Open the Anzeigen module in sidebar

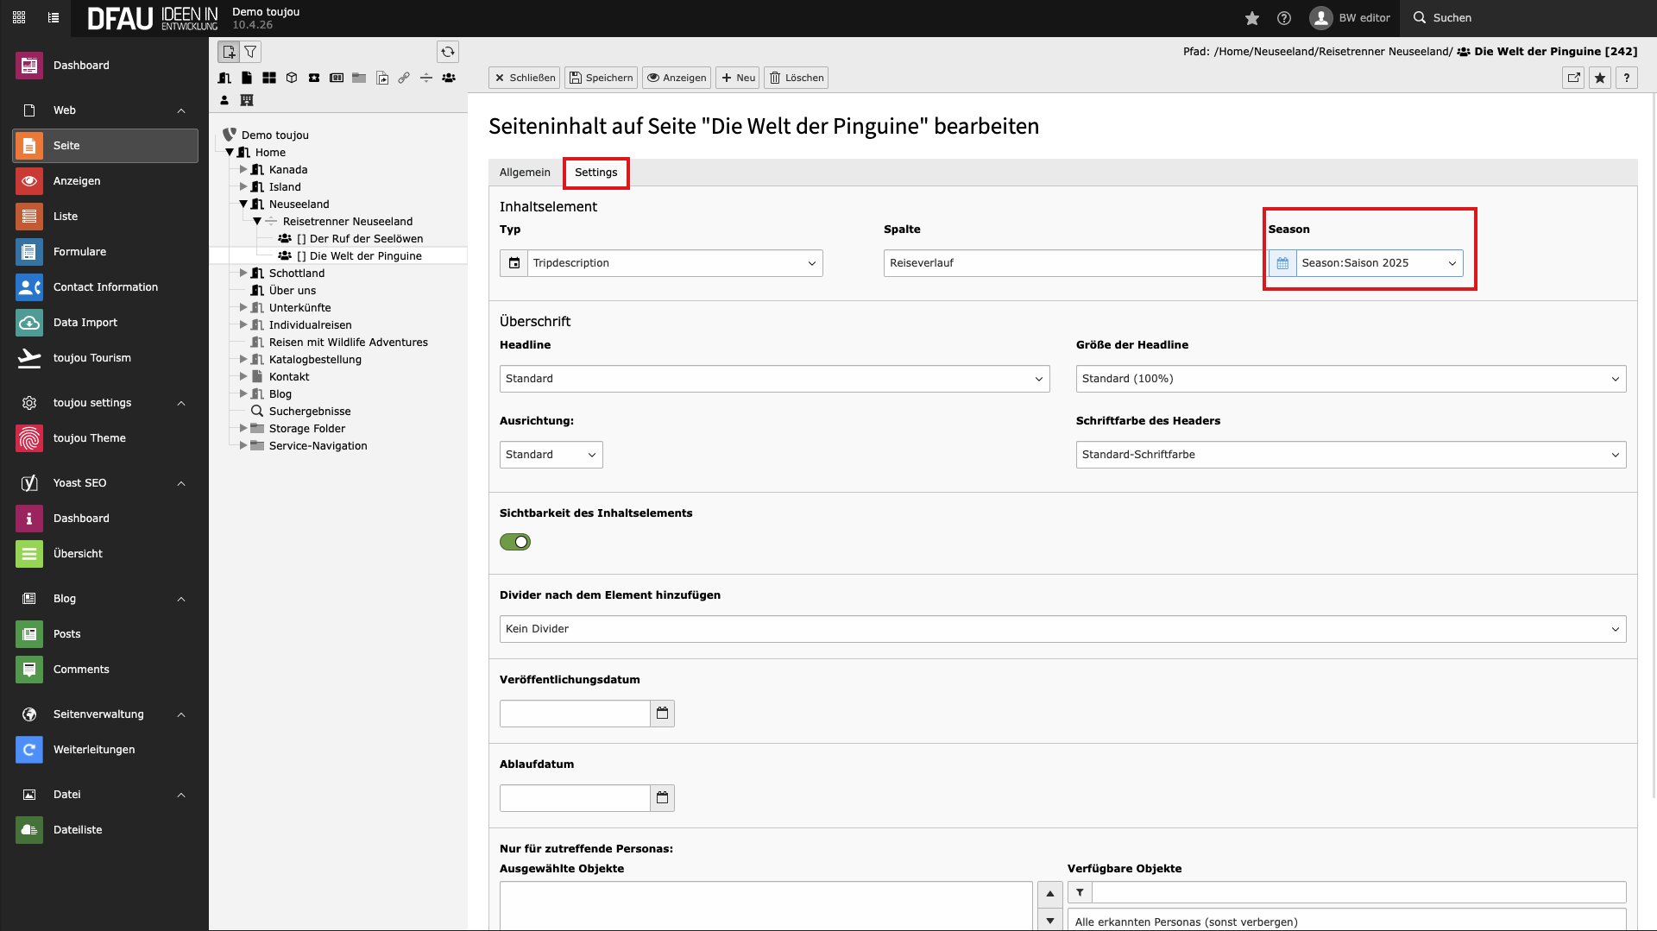click(x=105, y=181)
